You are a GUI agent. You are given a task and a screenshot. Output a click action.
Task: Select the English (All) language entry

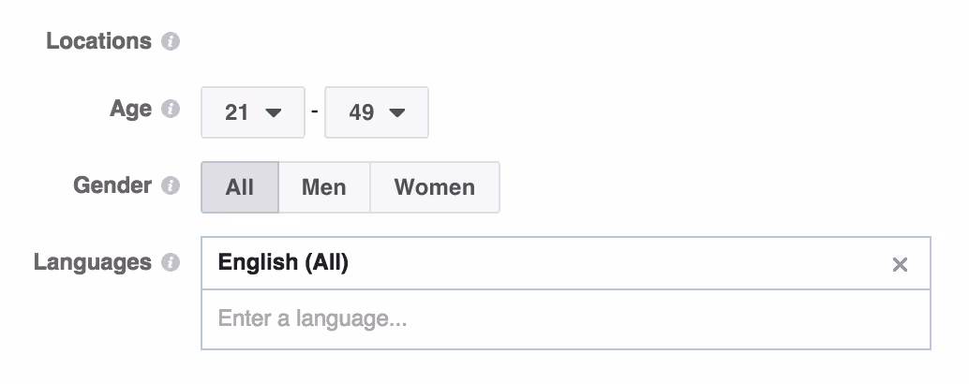pyautogui.click(x=283, y=262)
